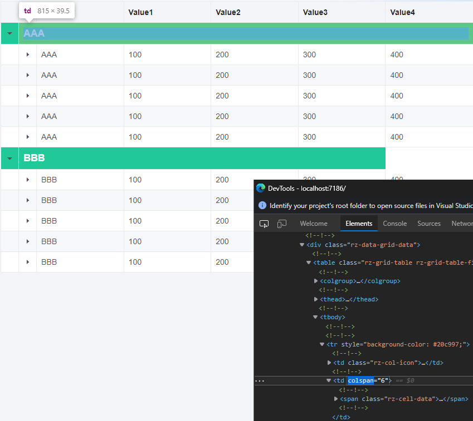473x421 pixels.
Task: Open the Sources tab in DevTools
Action: [x=428, y=223]
